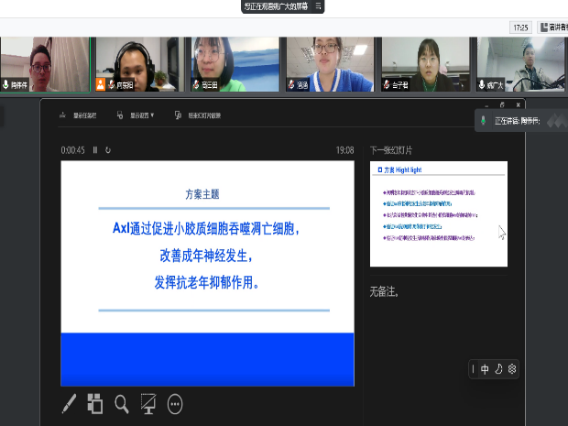Open more slide show options ellipsis
The width and height of the screenshot is (568, 426).
click(x=175, y=403)
